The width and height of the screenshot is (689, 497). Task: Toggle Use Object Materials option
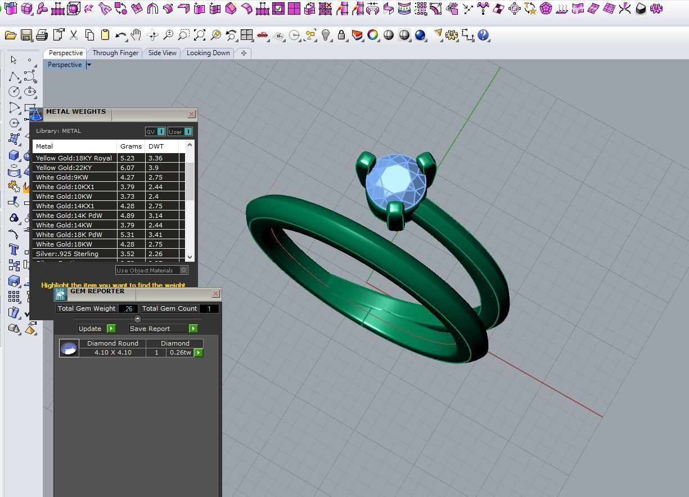tap(152, 270)
